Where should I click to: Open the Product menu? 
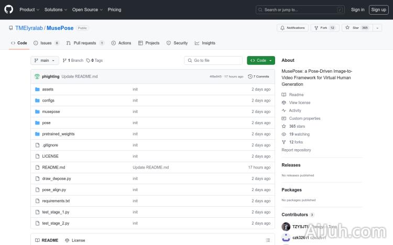(x=29, y=9)
